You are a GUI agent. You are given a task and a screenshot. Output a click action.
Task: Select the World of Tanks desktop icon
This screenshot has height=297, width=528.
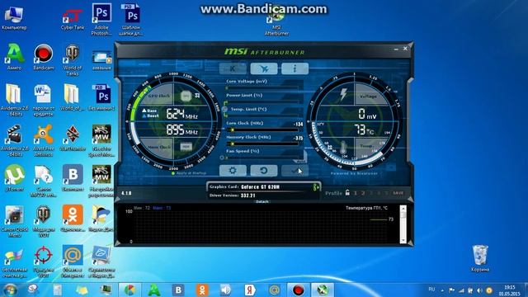pyautogui.click(x=73, y=60)
